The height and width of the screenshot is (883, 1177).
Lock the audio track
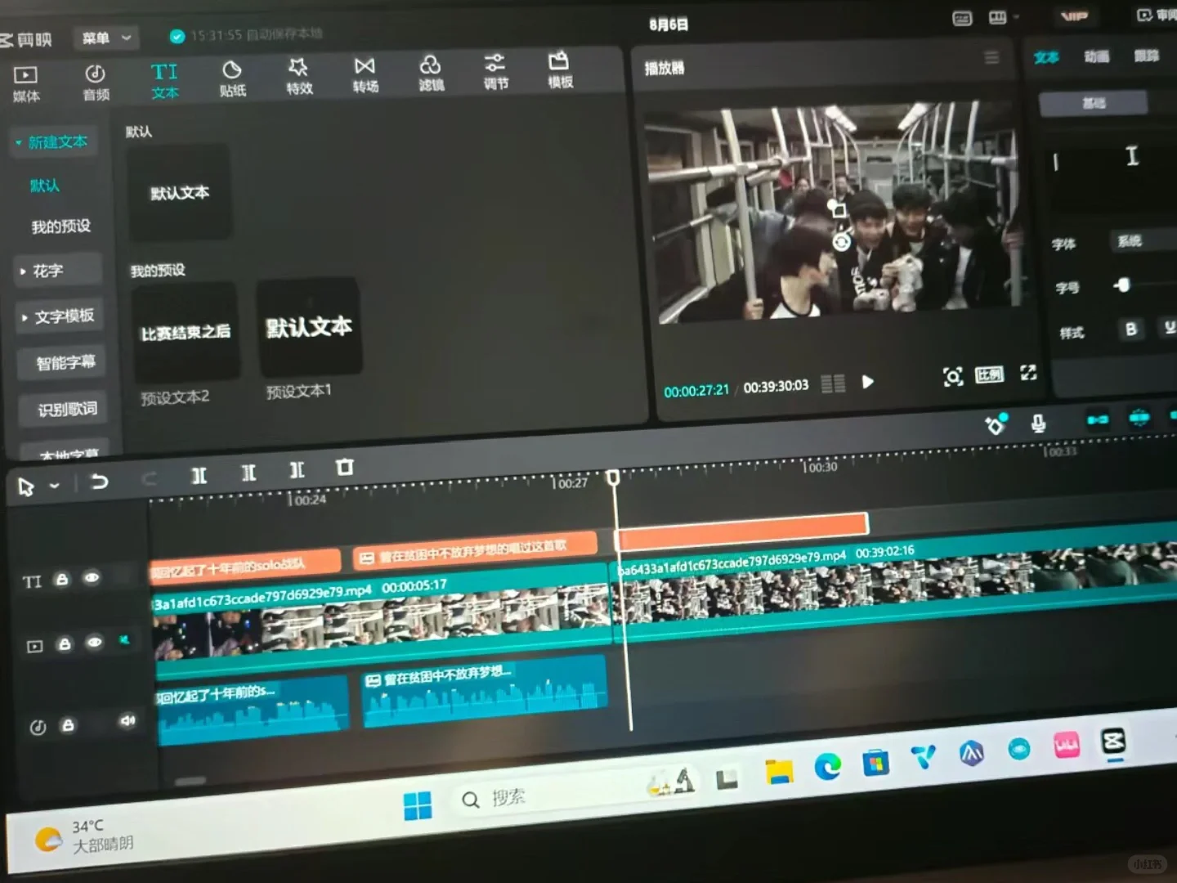point(69,725)
